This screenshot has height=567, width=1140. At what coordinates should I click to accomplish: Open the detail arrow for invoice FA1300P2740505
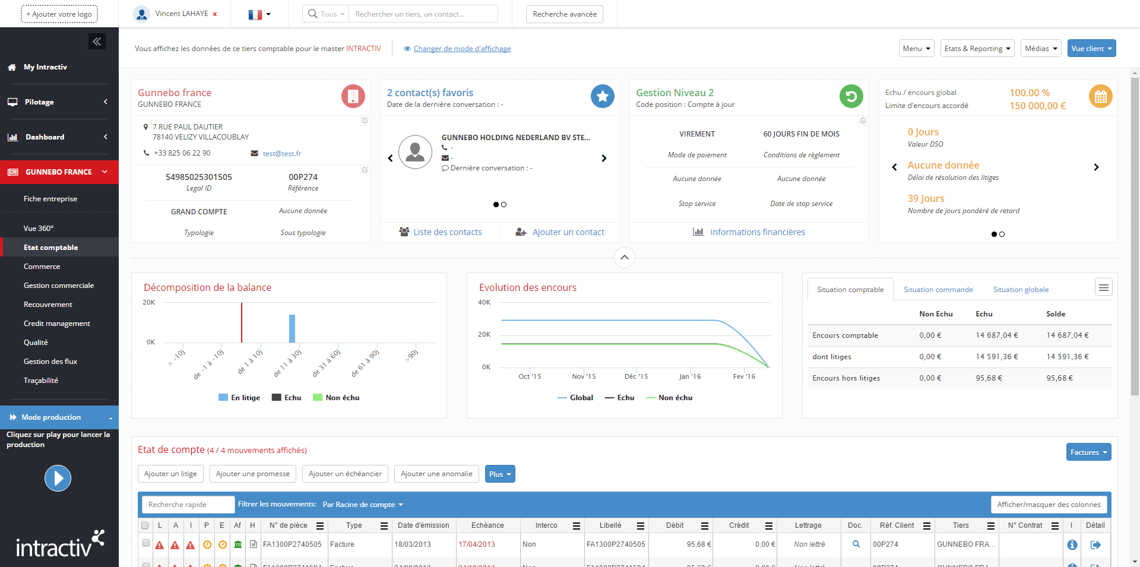[1095, 544]
